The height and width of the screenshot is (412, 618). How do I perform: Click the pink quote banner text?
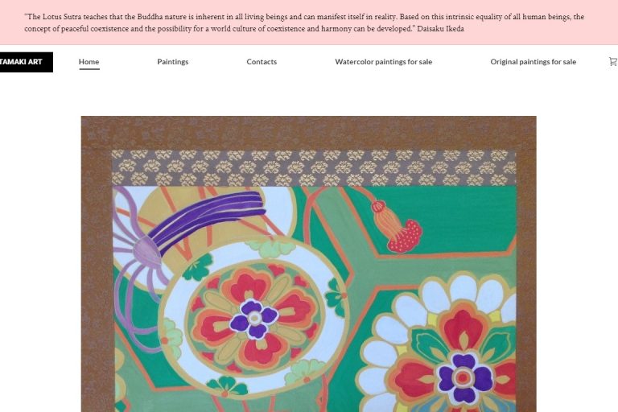pyautogui.click(x=304, y=23)
